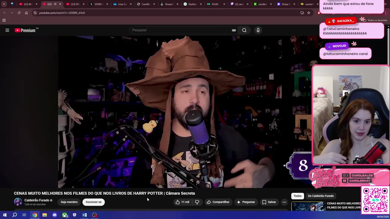
Task: Switch to the Dashboard tab
Action: click(193, 4)
